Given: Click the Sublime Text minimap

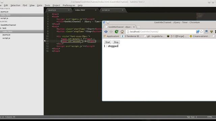Looking at the screenshot, I should tap(200, 16).
